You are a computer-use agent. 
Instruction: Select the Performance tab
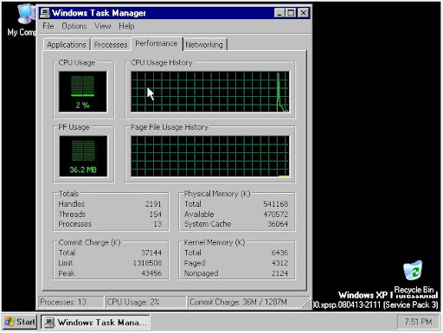click(157, 43)
